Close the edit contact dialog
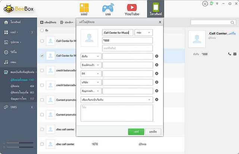The image size is (239, 154). [160, 22]
